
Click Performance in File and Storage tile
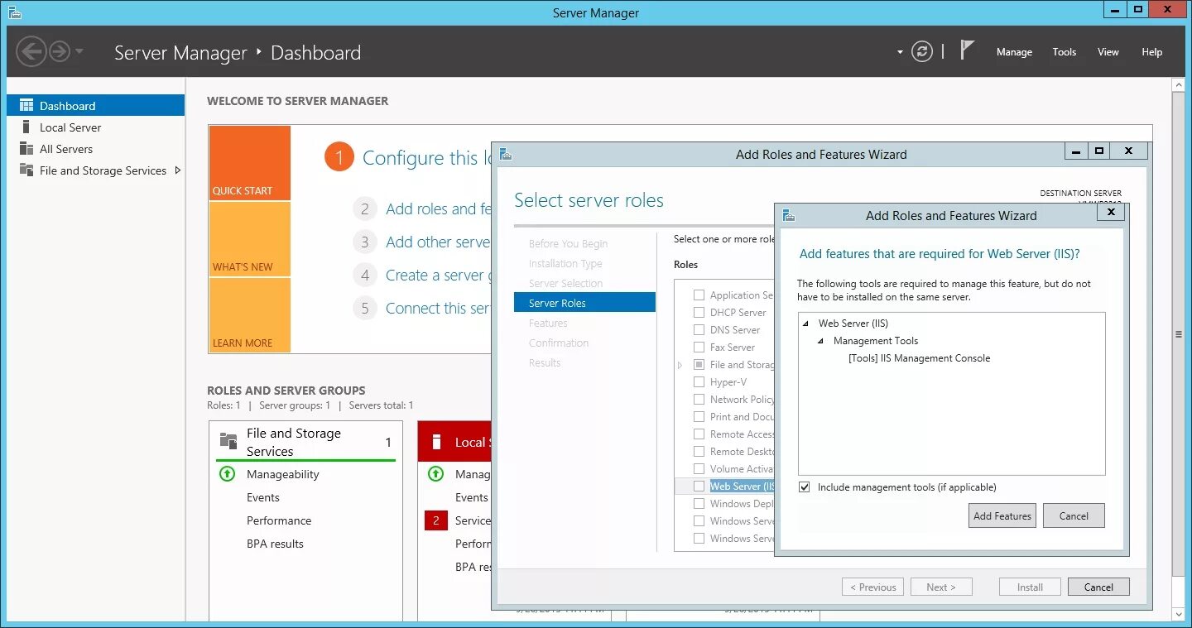pos(279,520)
